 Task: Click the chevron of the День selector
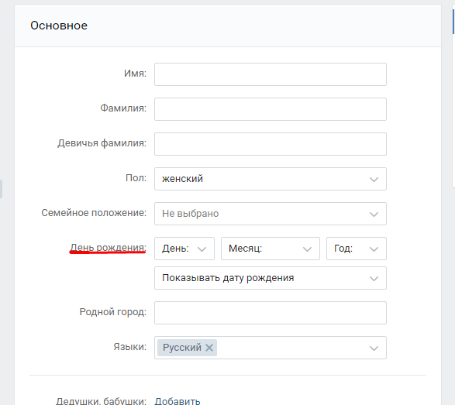(x=202, y=249)
